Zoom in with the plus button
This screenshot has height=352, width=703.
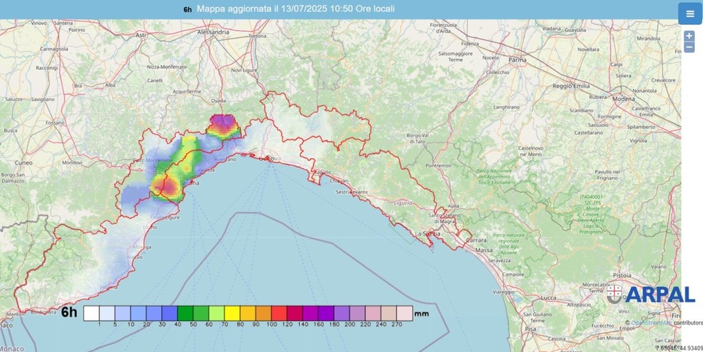(689, 36)
